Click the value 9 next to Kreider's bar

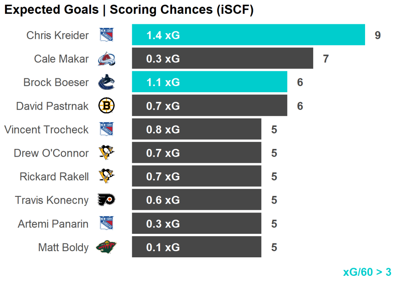point(377,35)
